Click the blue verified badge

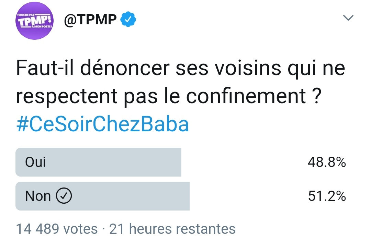click(x=128, y=19)
